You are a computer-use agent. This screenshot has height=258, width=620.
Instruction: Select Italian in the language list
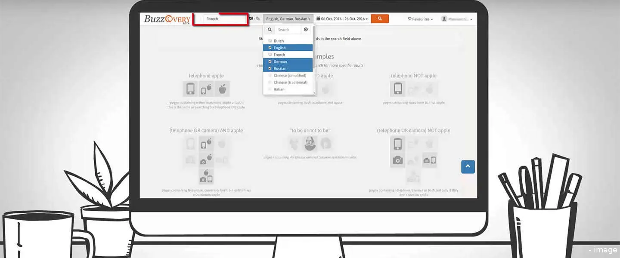(279, 89)
